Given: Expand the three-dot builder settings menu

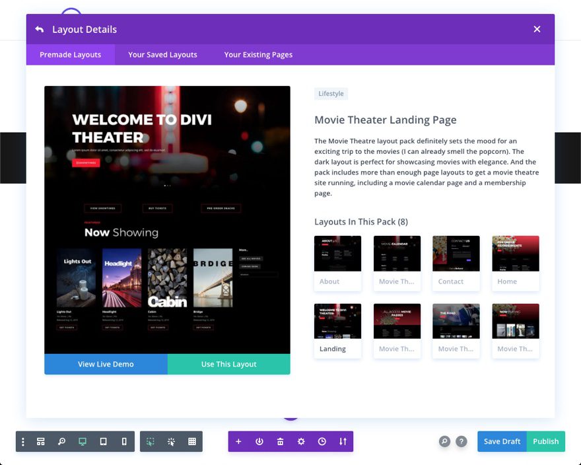Looking at the screenshot, I should pyautogui.click(x=23, y=441).
